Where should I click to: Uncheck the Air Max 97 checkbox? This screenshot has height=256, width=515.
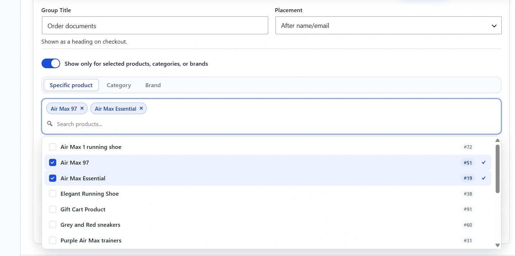(53, 162)
